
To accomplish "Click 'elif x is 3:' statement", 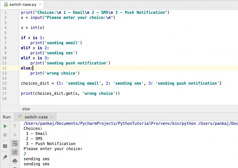I will [x=35, y=58].
